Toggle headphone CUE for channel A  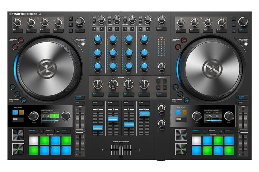[x=113, y=103]
